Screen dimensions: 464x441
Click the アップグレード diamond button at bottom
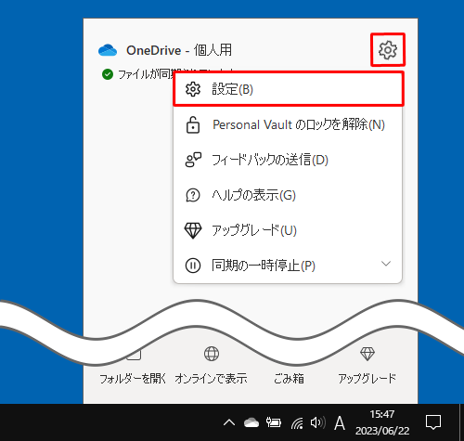tap(367, 365)
